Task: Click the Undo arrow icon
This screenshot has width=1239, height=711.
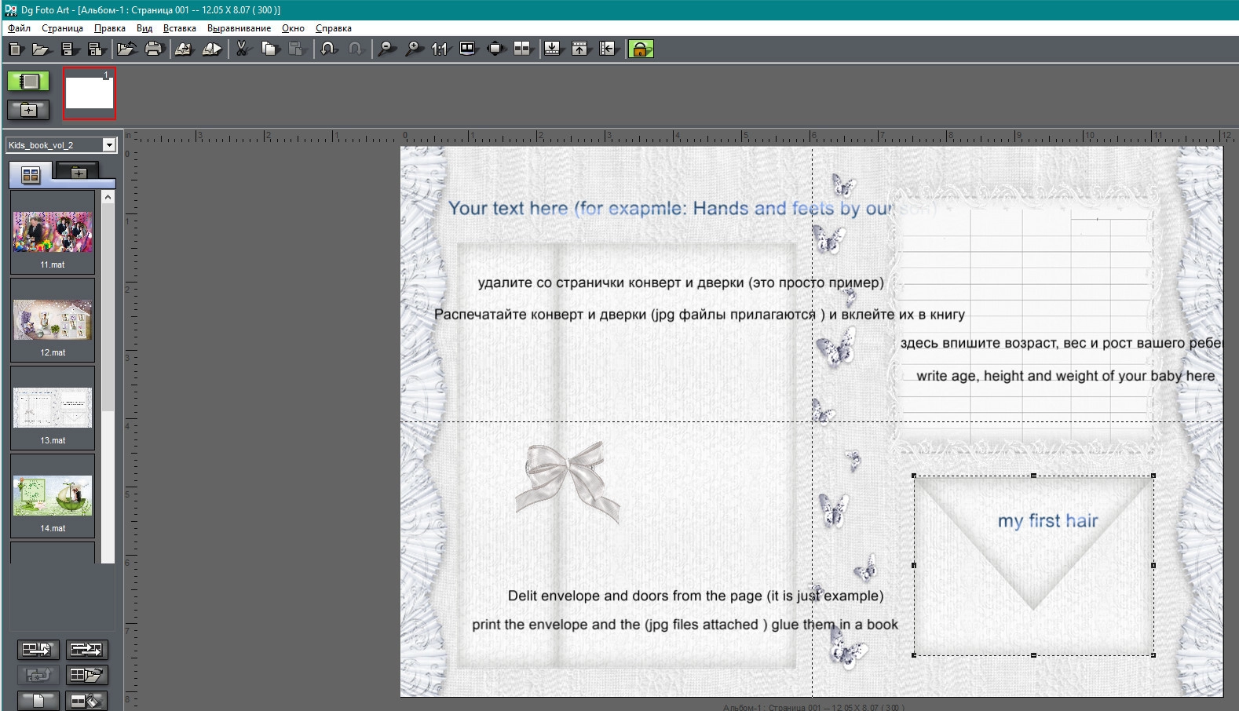Action: 328,49
